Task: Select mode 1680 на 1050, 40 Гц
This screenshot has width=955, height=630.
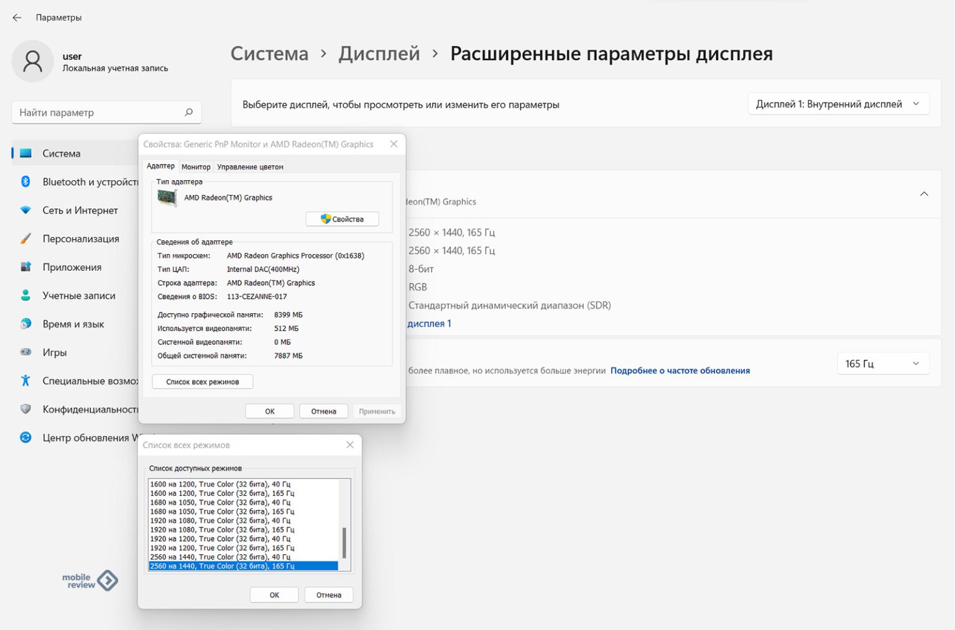Action: pos(243,502)
